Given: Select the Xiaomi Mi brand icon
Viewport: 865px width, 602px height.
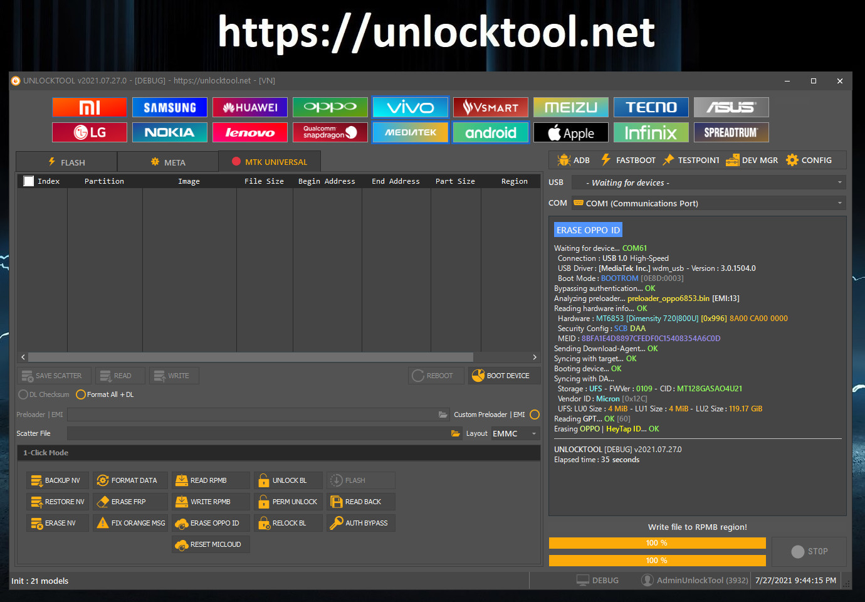Looking at the screenshot, I should [90, 107].
